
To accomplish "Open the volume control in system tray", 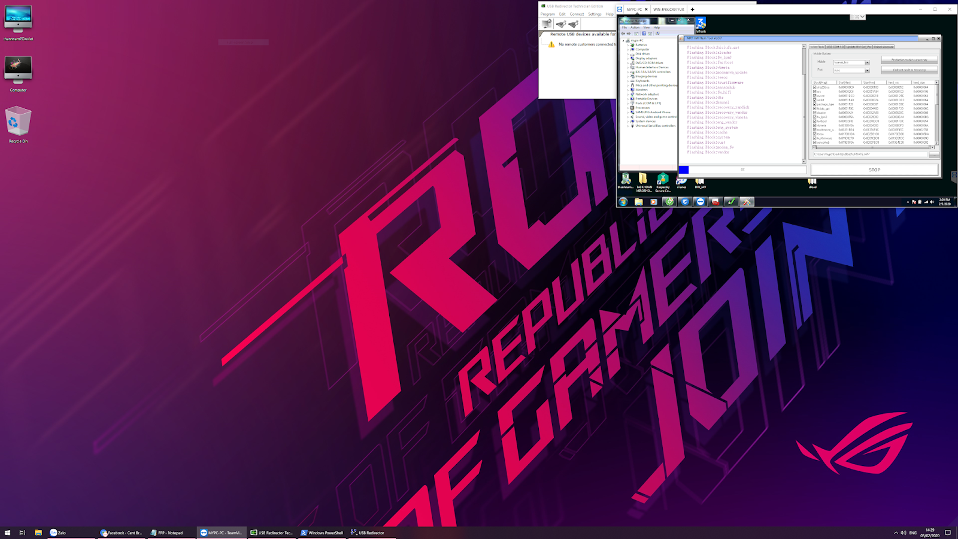I will click(903, 532).
